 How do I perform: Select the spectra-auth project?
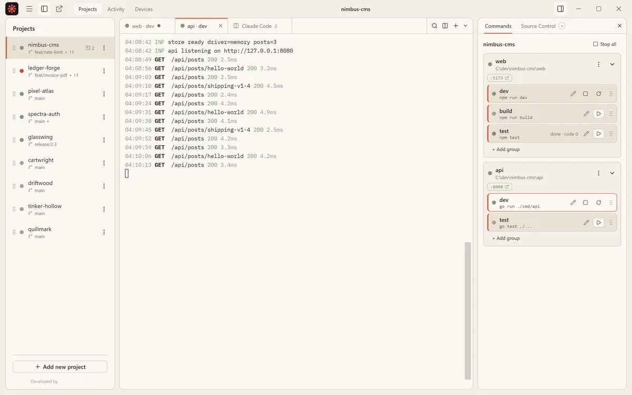click(60, 117)
